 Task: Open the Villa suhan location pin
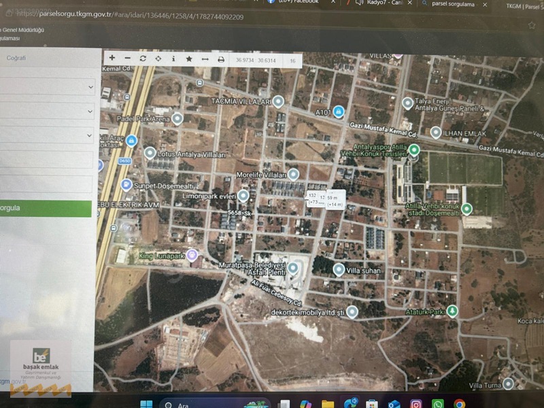339,269
